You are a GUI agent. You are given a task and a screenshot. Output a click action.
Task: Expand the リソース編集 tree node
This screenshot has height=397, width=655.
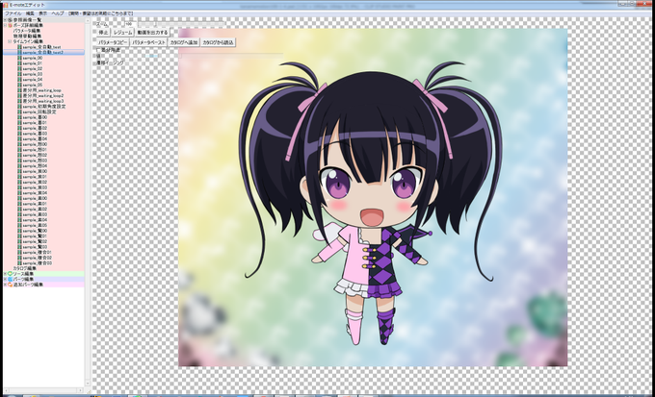pyautogui.click(x=5, y=274)
